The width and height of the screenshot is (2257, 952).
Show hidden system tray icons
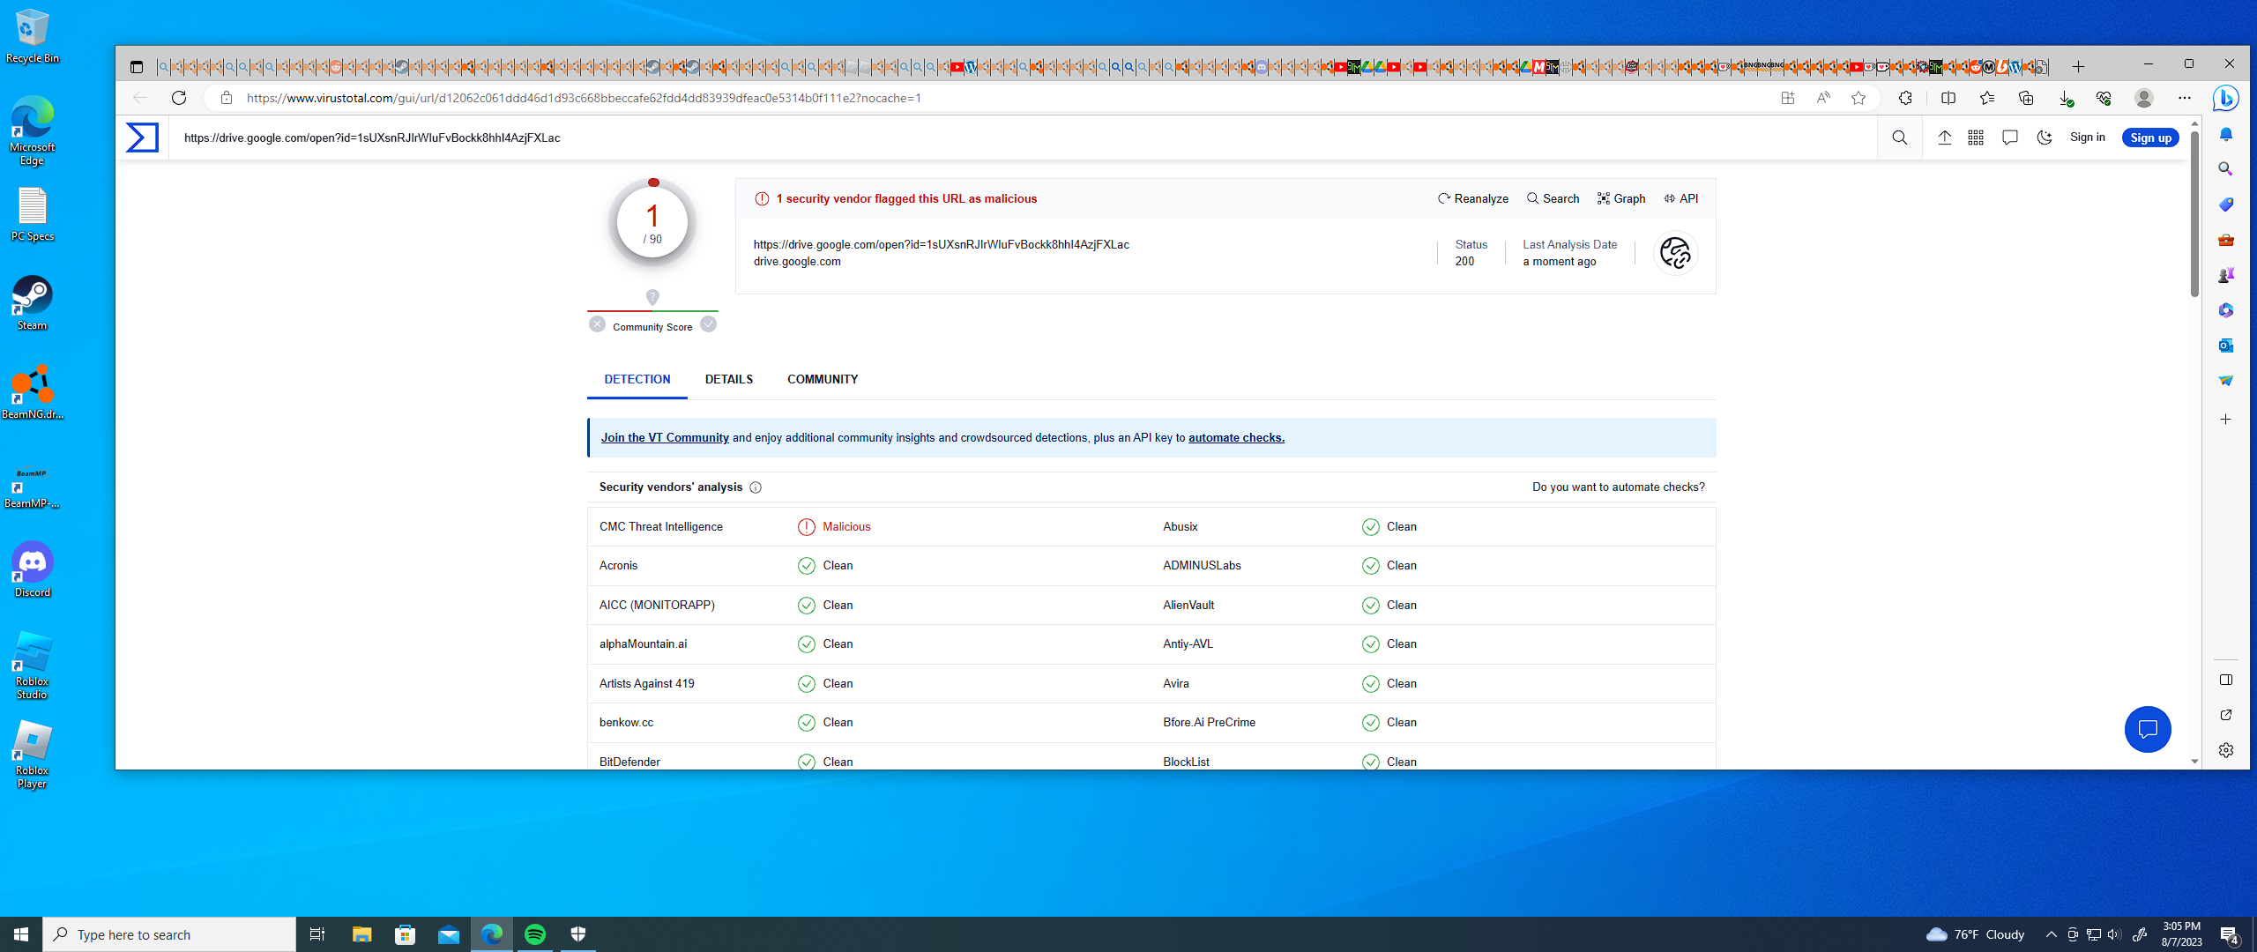[x=2051, y=934]
